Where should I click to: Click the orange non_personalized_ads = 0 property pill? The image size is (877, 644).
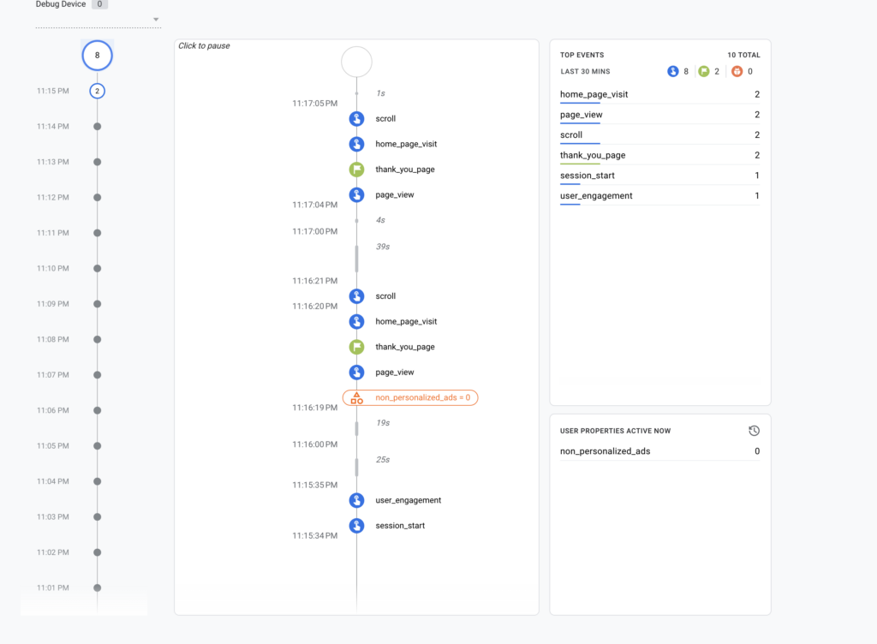410,397
